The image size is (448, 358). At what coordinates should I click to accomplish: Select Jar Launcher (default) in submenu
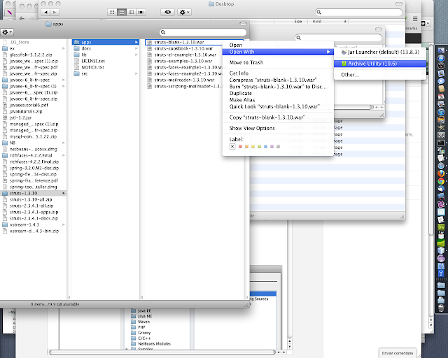380,52
